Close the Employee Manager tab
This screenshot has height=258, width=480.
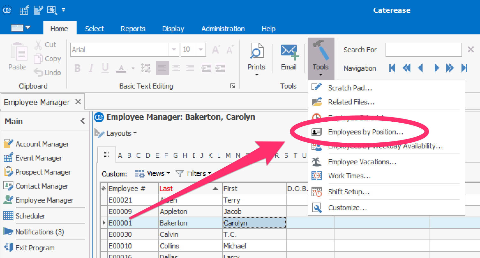pos(78,102)
